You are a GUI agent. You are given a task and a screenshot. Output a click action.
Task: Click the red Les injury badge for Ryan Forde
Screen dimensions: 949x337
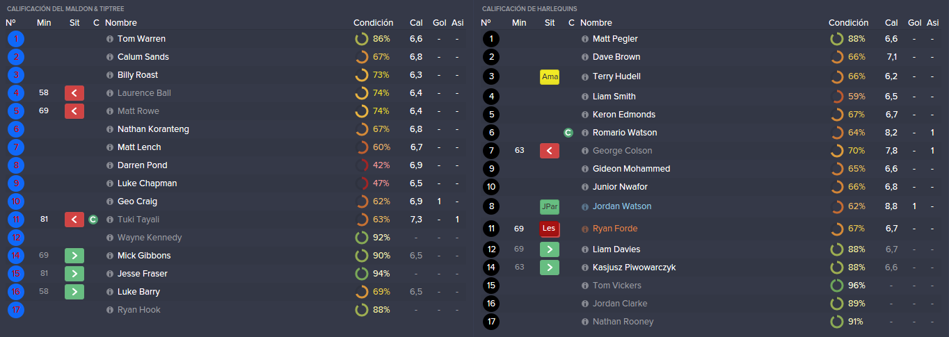550,229
